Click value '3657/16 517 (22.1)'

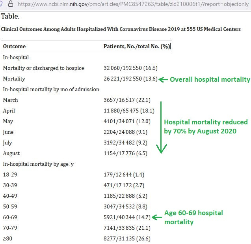(127, 100)
